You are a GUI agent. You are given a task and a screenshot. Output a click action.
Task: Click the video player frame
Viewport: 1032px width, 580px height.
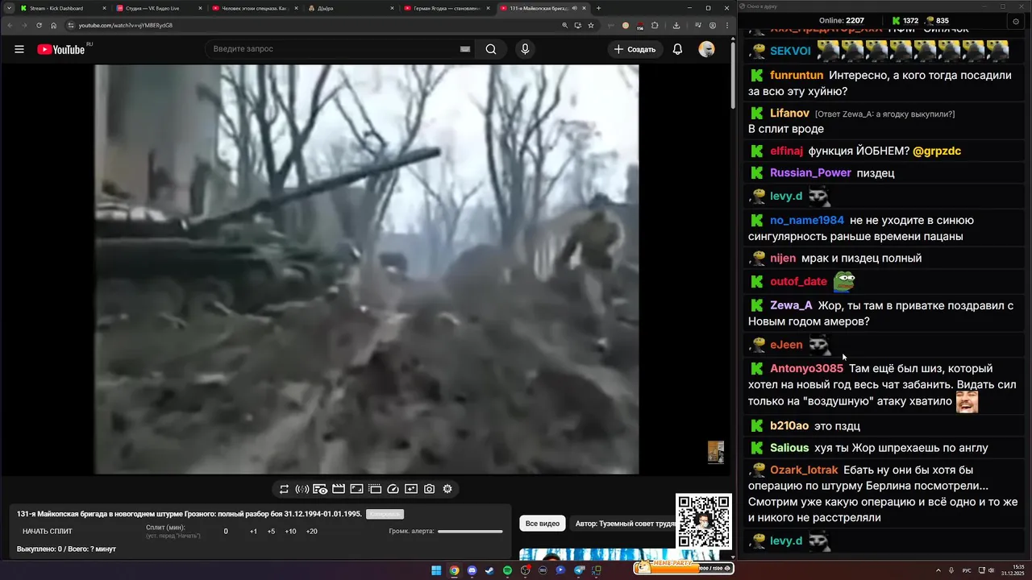click(x=367, y=269)
